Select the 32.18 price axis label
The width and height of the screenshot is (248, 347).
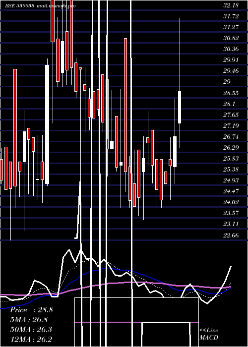[x=231, y=5]
